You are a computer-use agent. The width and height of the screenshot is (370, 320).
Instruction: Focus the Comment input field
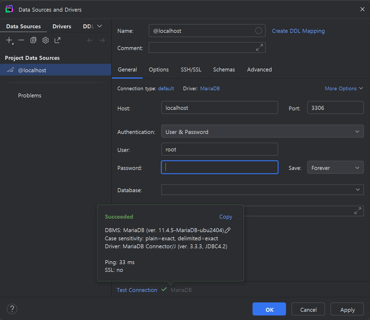(207, 47)
